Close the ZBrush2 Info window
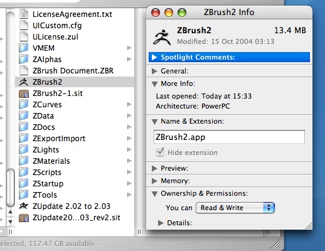This screenshot has width=325, height=251. 156,13
